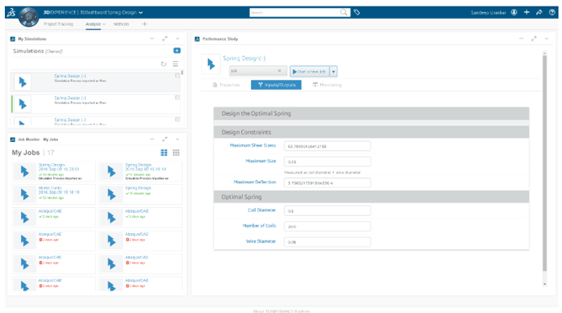Click the Maximum Shear Stress value field
The image size is (562, 313).
[327, 146]
